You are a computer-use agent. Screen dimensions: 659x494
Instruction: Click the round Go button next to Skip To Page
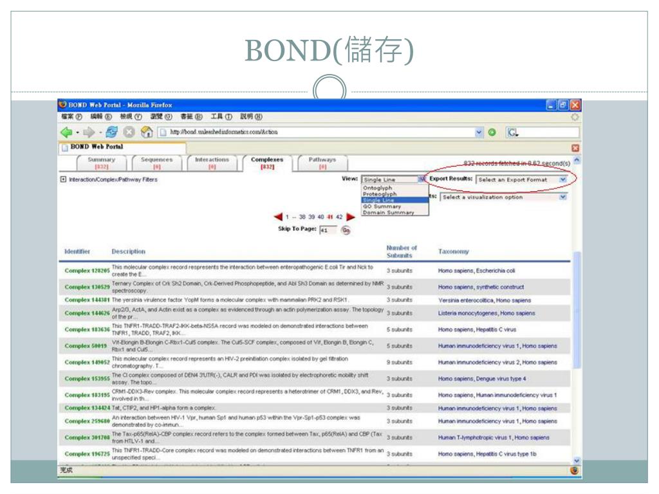coord(346,230)
